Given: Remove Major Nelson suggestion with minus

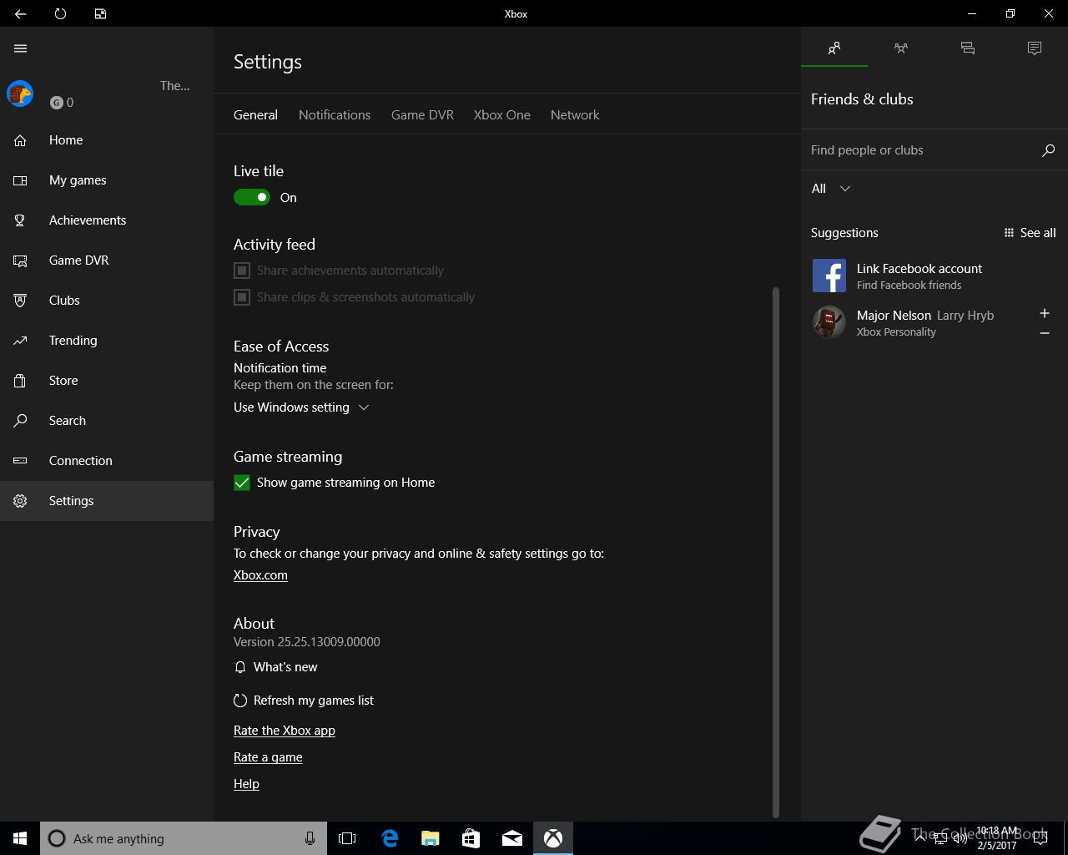Looking at the screenshot, I should pos(1044,333).
